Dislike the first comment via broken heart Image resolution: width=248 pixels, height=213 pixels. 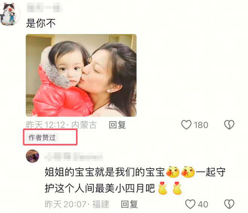pyautogui.click(x=229, y=125)
